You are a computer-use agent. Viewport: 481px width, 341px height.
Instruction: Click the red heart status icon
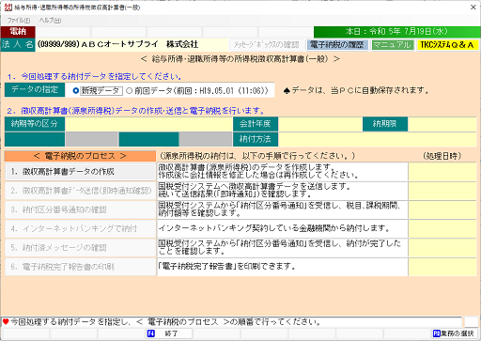[6, 321]
